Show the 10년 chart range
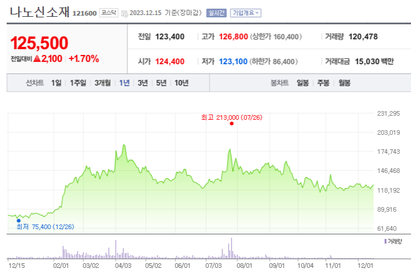This screenshot has height=280, width=411. pos(181,83)
